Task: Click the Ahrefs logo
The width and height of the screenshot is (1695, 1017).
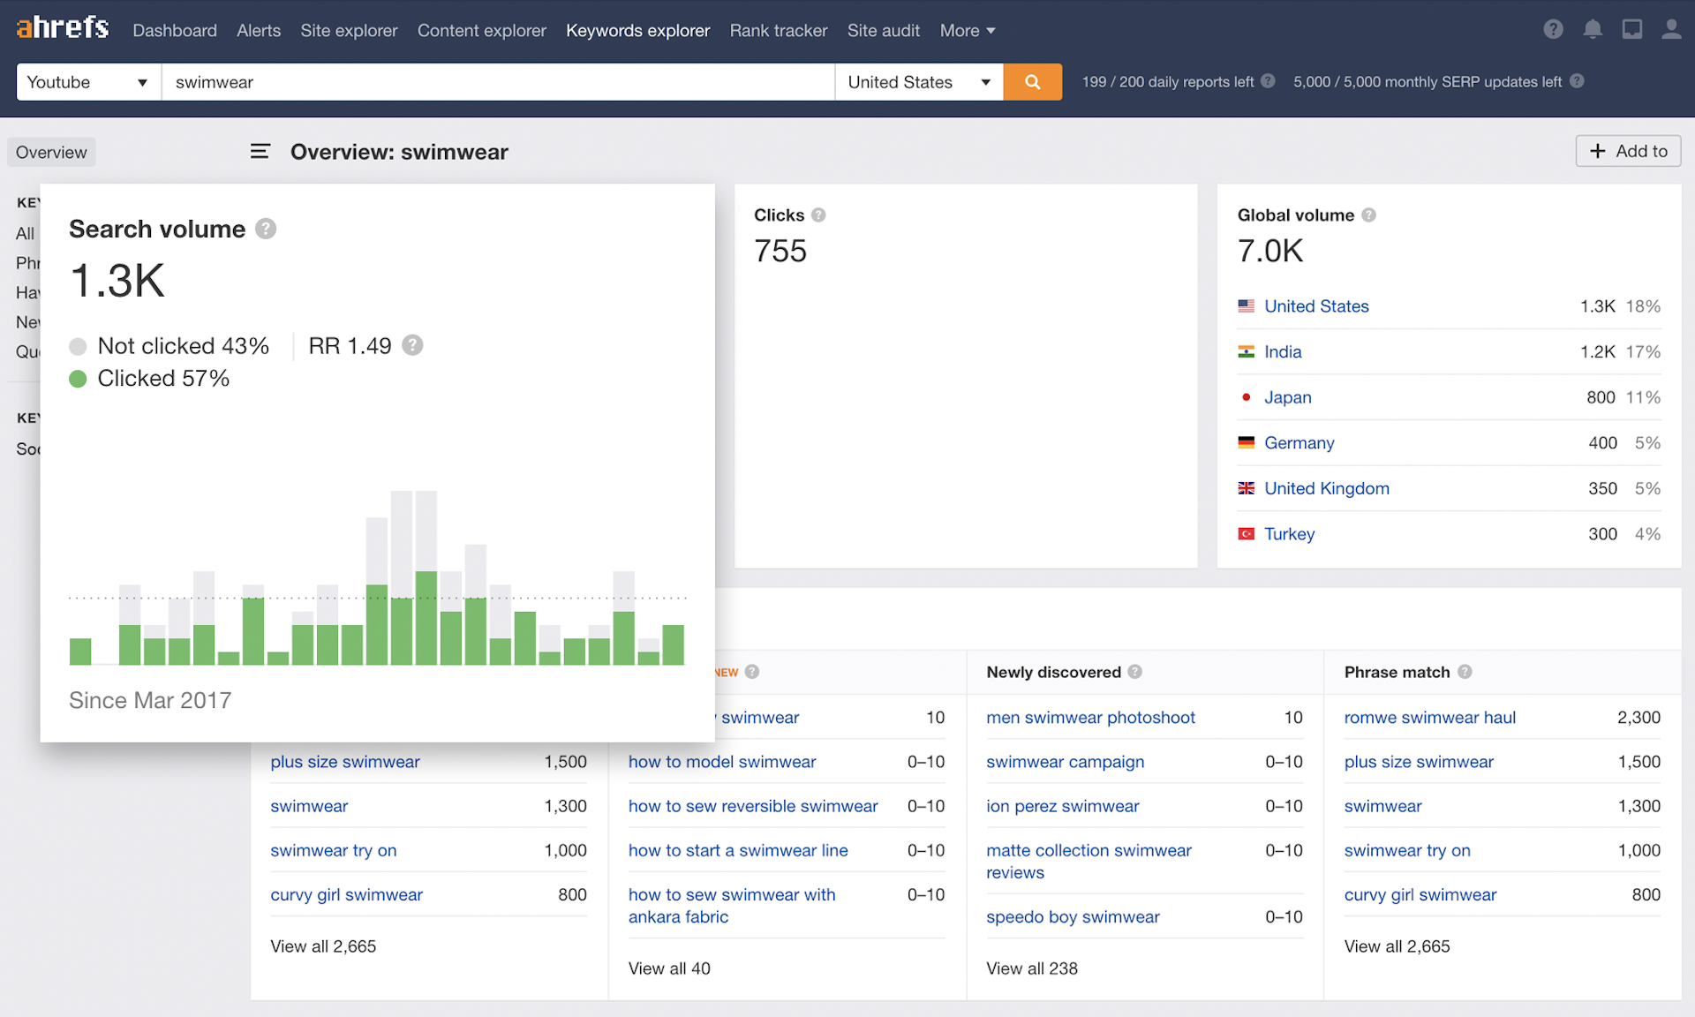Action: click(x=63, y=28)
